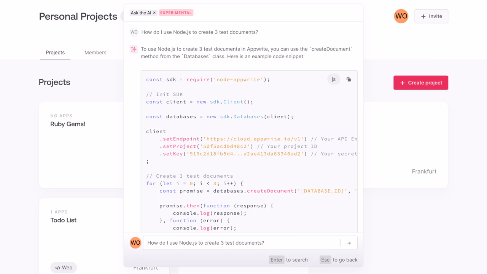Viewport: 487px width, 274px height.
Task: Focus the AI question input field
Action: click(242, 243)
